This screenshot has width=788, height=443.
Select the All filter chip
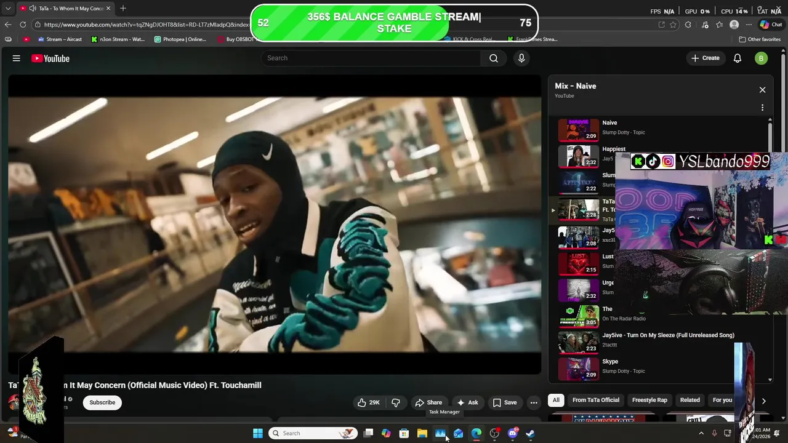pyautogui.click(x=556, y=400)
